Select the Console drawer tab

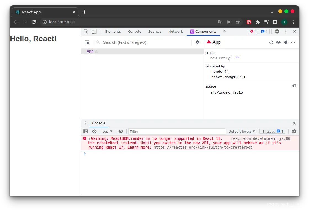[99, 123]
